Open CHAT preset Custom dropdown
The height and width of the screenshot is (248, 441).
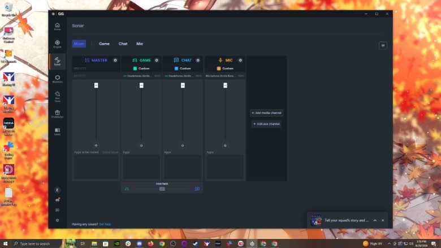pyautogui.click(x=183, y=69)
